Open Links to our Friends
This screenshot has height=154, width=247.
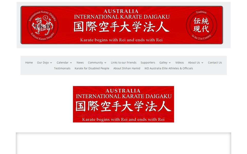(124, 63)
